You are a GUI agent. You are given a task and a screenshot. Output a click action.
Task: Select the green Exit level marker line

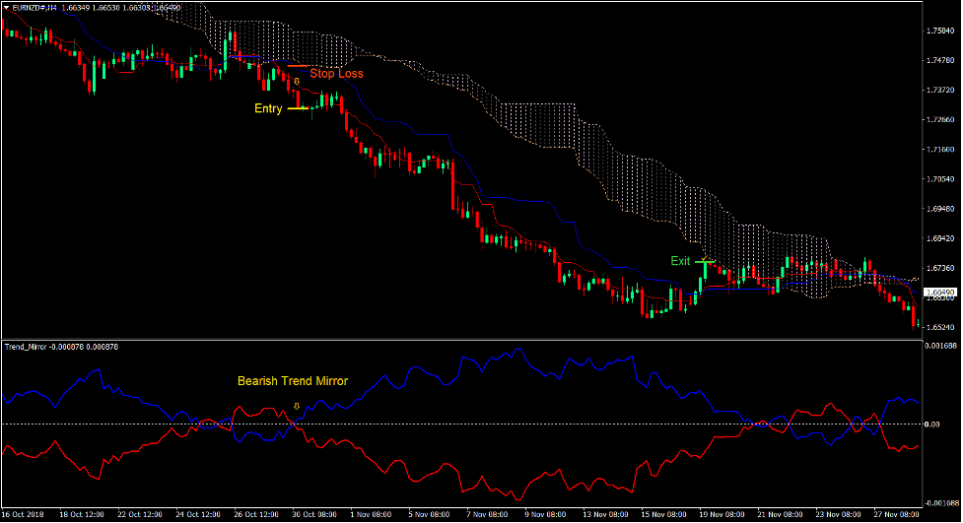702,262
